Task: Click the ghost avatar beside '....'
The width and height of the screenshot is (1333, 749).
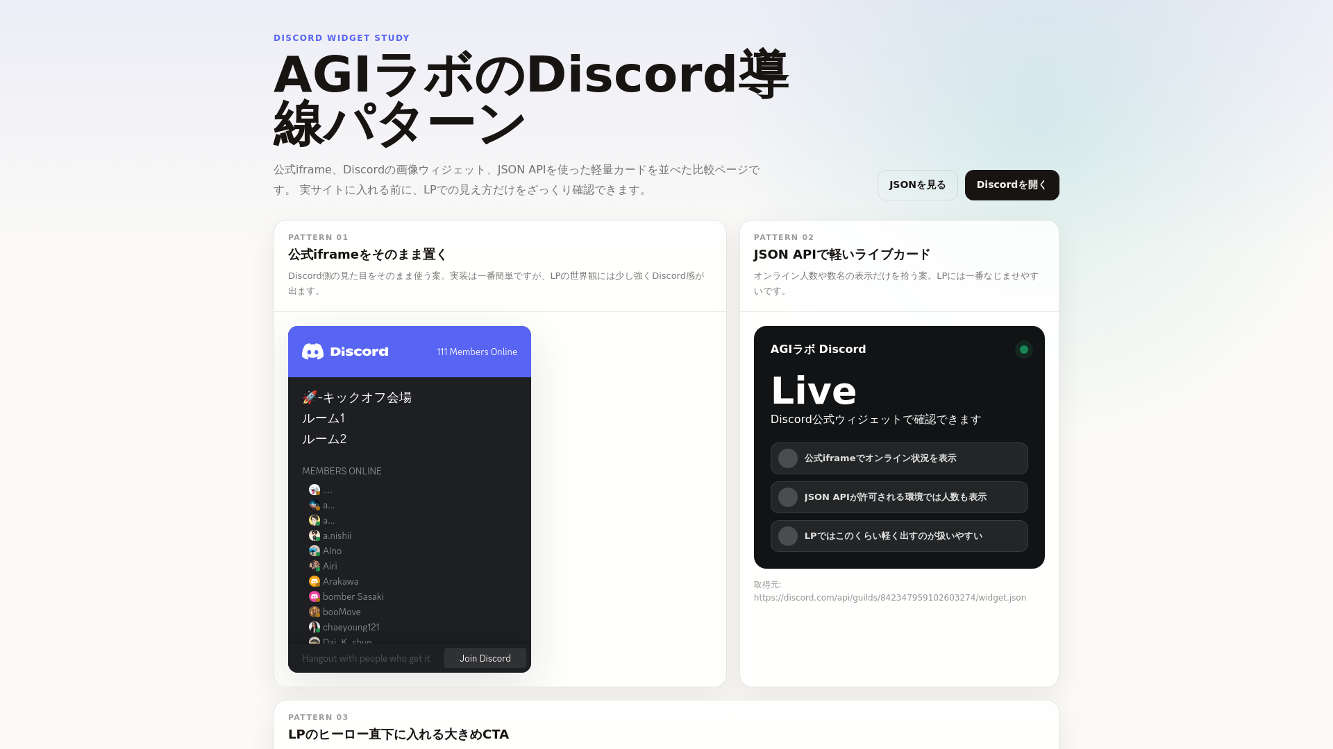Action: 315,490
